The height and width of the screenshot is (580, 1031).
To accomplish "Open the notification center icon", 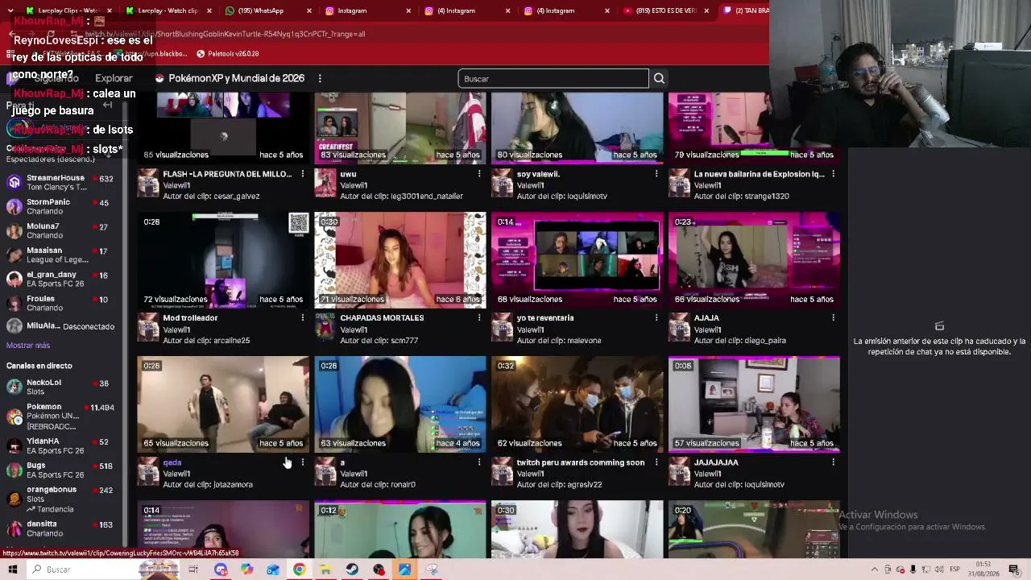I will click(x=1014, y=570).
